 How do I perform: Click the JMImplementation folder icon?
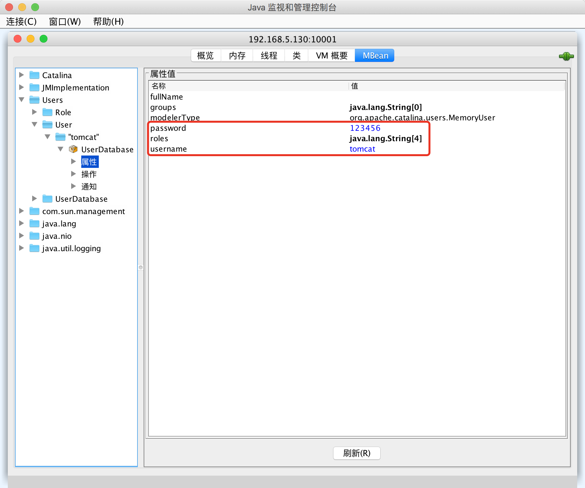(x=34, y=88)
